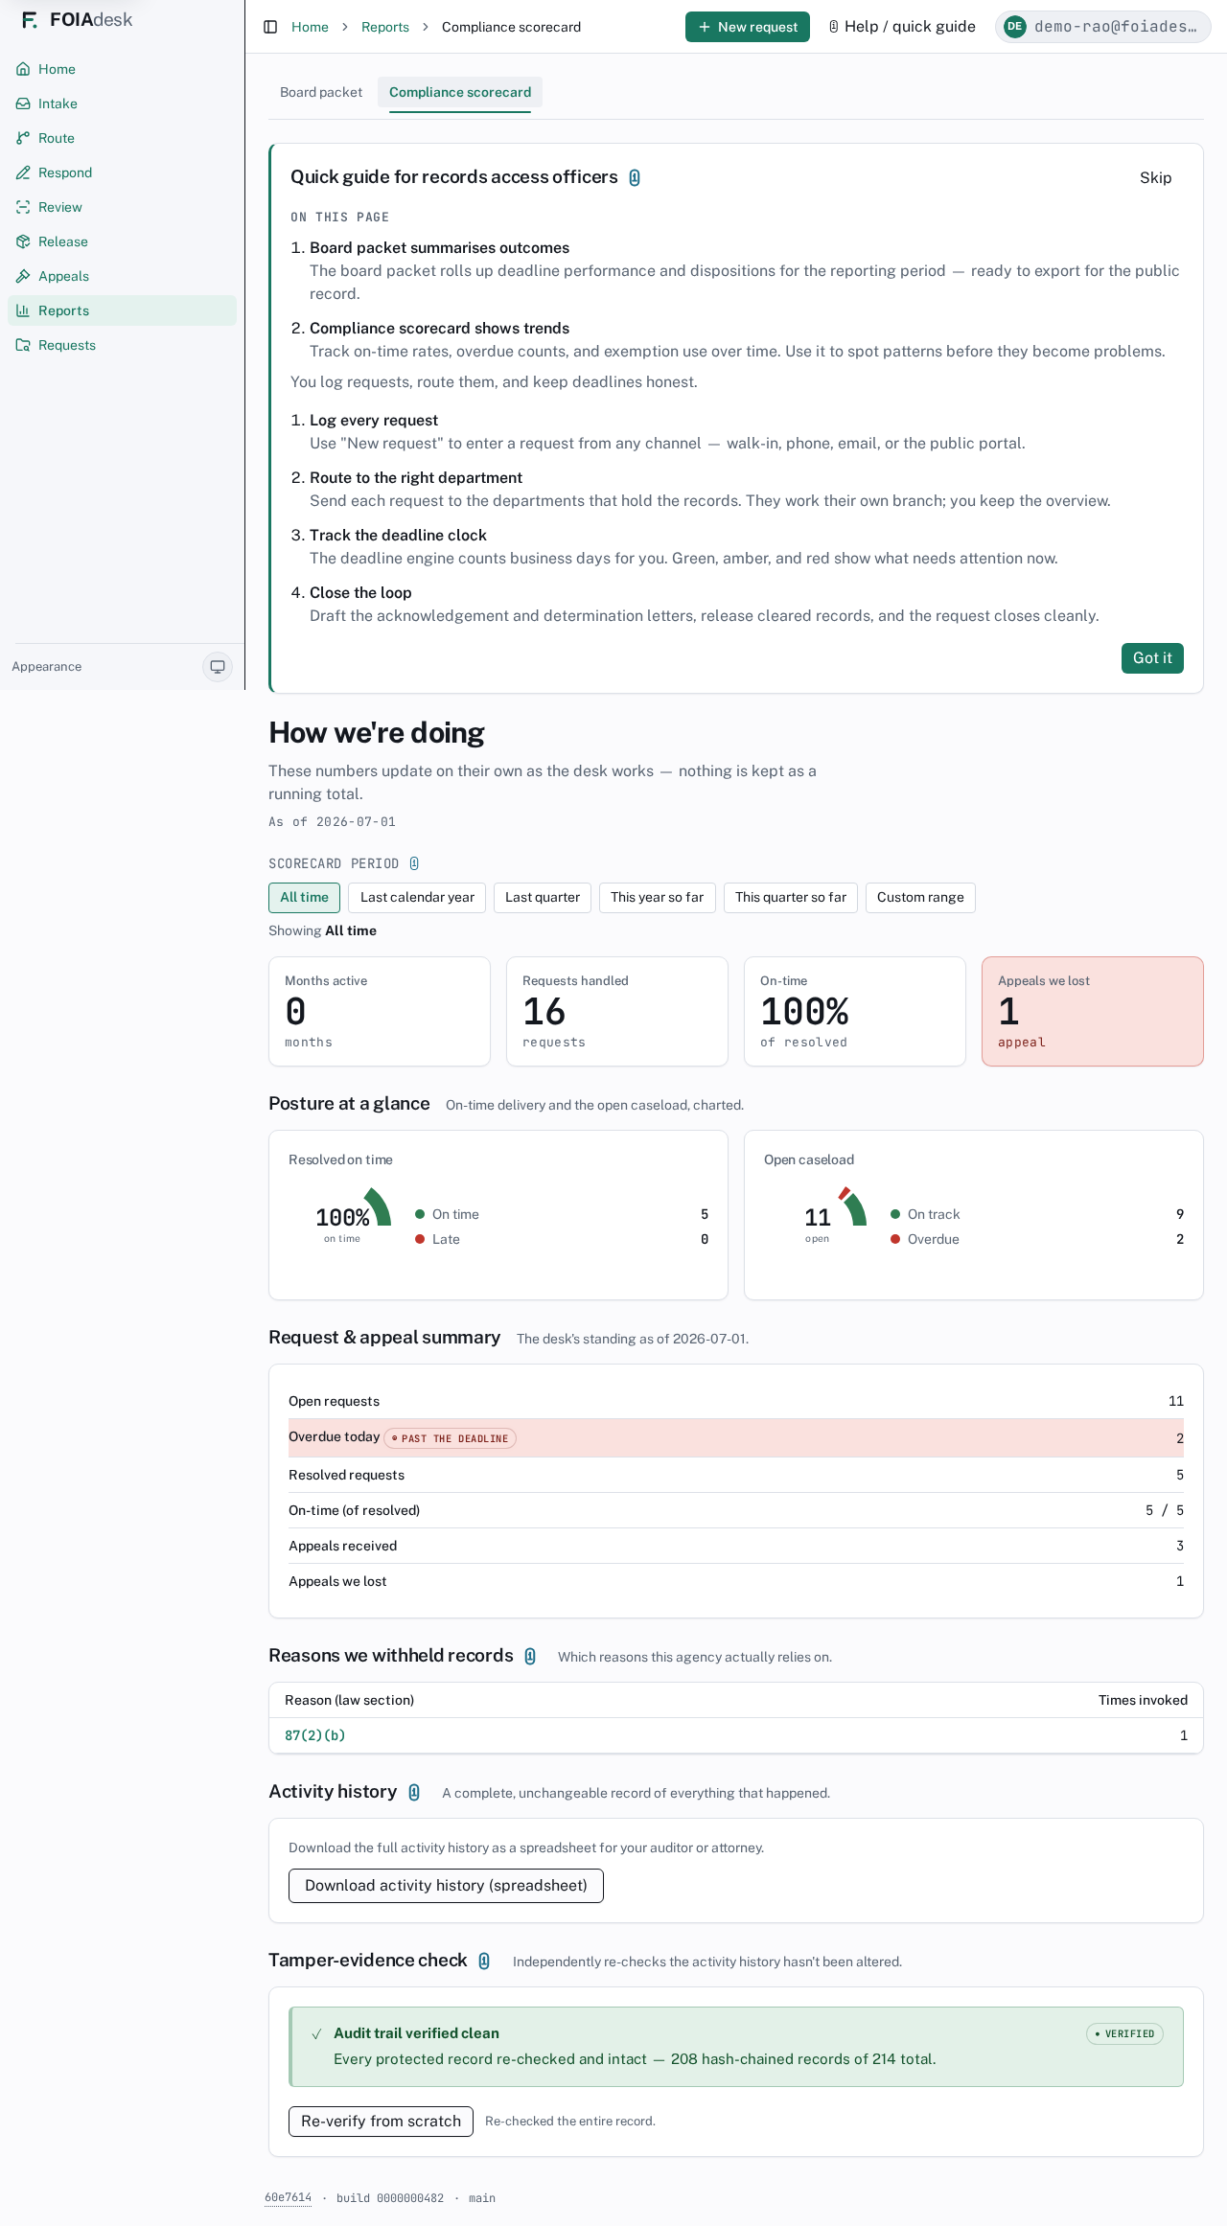Click the Appeals received row
The width and height of the screenshot is (1227, 2226).
(736, 1546)
